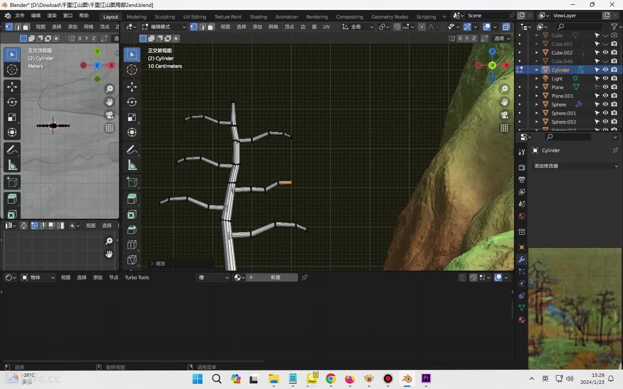This screenshot has height=389, width=623.
Task: Click the zoom magnifier in main viewport
Action: point(504,89)
